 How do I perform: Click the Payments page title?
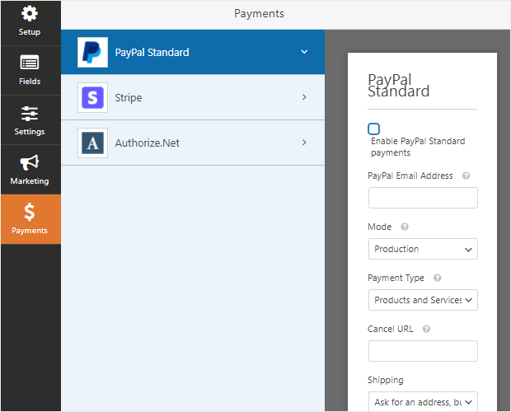tap(259, 14)
